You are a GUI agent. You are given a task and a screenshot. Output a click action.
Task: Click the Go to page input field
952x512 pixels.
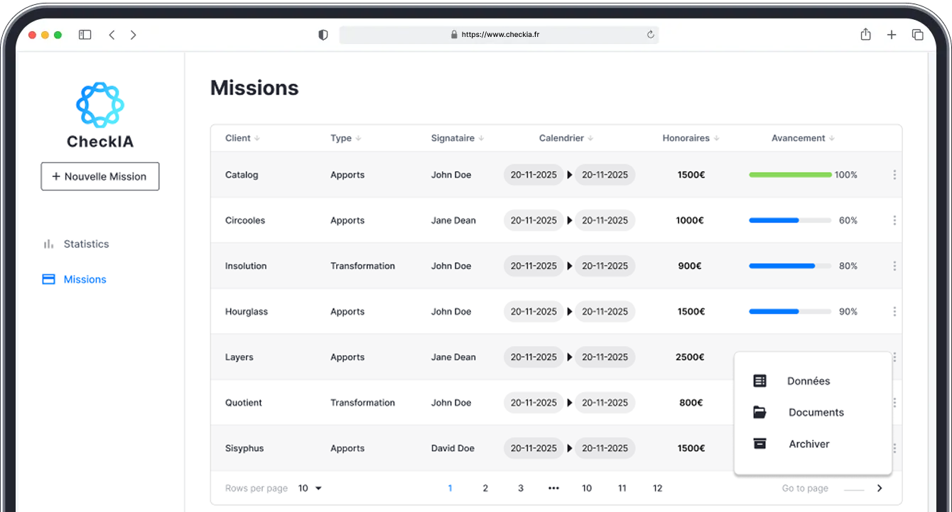853,489
